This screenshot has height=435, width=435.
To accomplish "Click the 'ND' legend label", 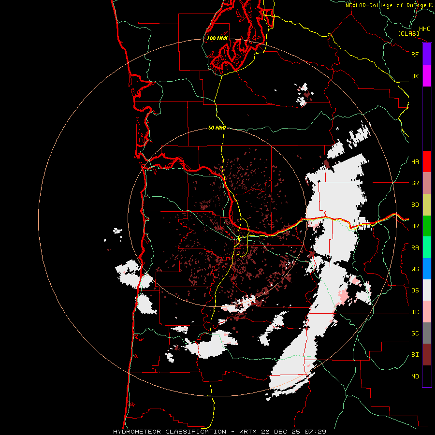I will click(415, 377).
